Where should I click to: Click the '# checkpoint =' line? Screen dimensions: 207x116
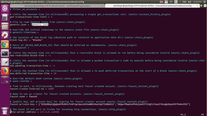pos(19,48)
